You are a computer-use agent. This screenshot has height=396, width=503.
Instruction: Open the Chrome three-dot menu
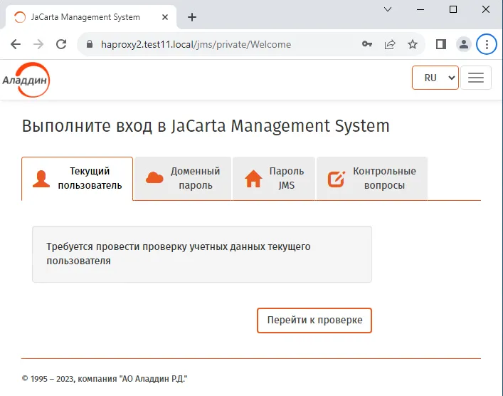[487, 44]
